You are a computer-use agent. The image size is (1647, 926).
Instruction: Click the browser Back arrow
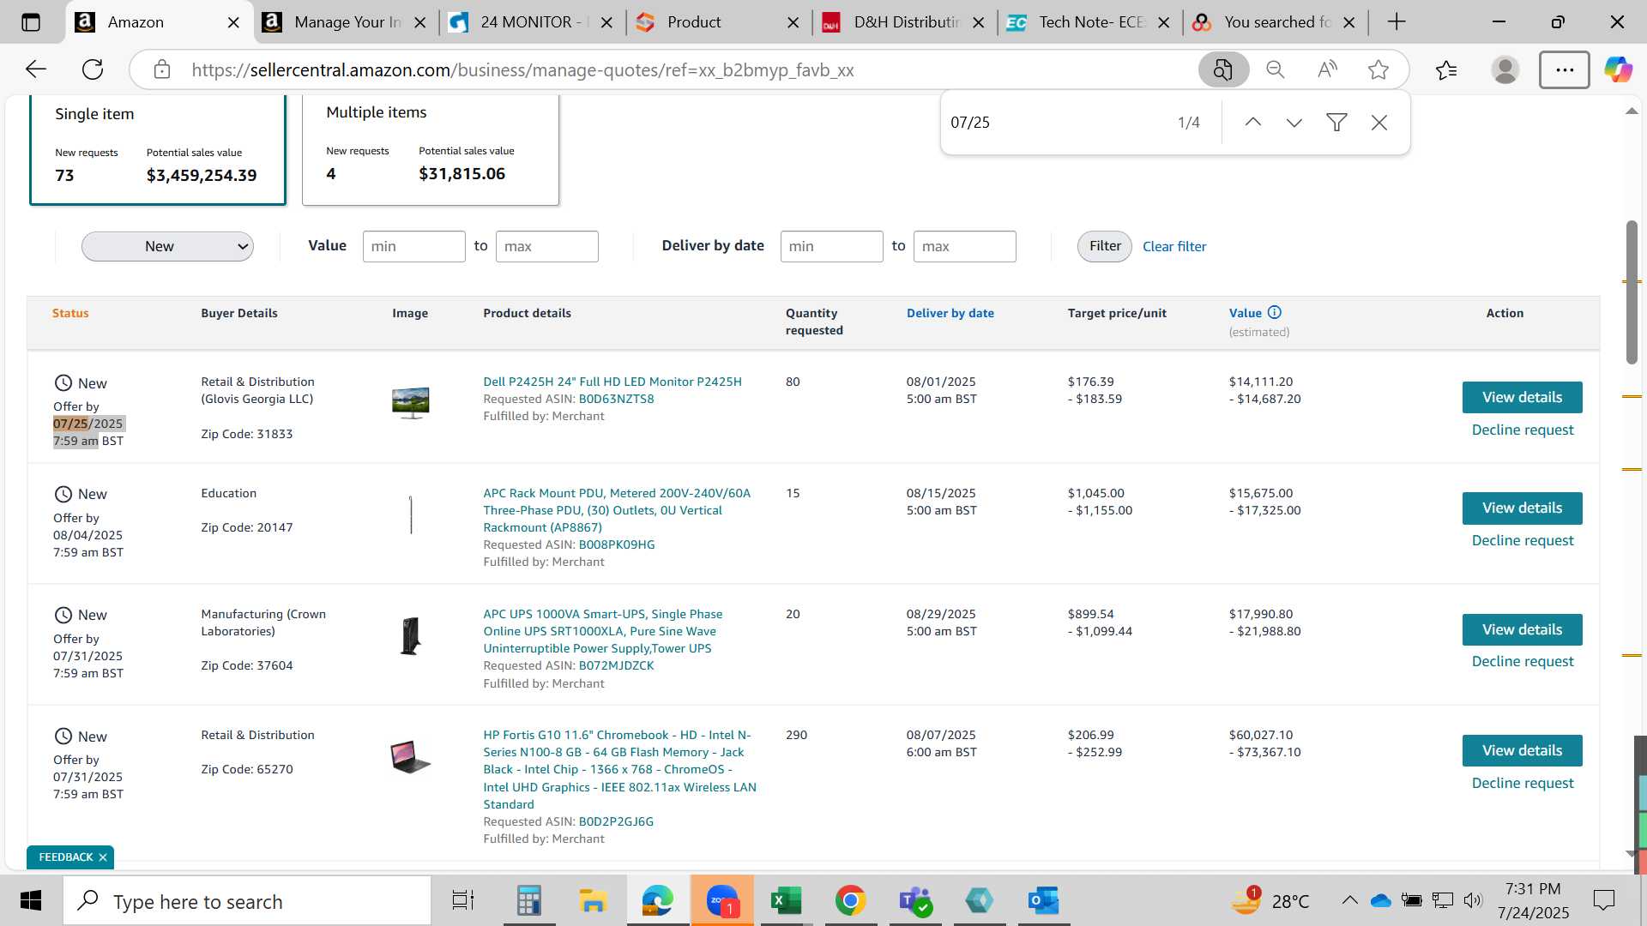point(35,69)
